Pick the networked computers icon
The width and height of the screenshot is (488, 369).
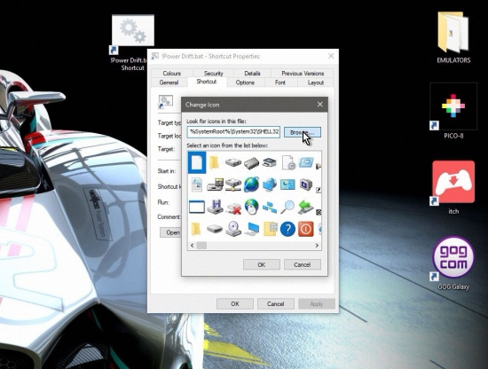point(270,207)
